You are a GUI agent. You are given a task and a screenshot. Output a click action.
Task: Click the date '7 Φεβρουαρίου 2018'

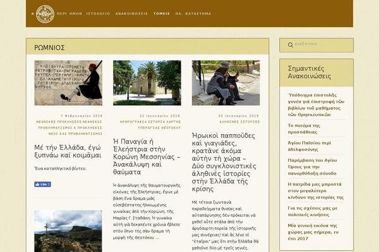pyautogui.click(x=81, y=116)
